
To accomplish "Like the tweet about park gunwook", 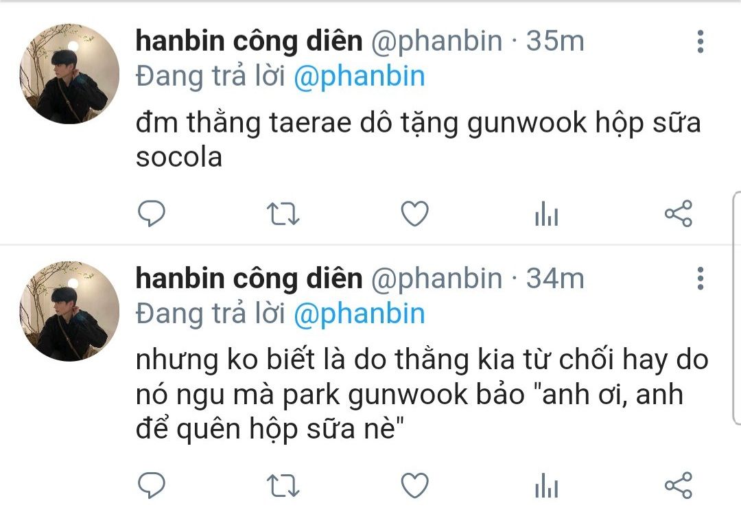I will [x=414, y=485].
